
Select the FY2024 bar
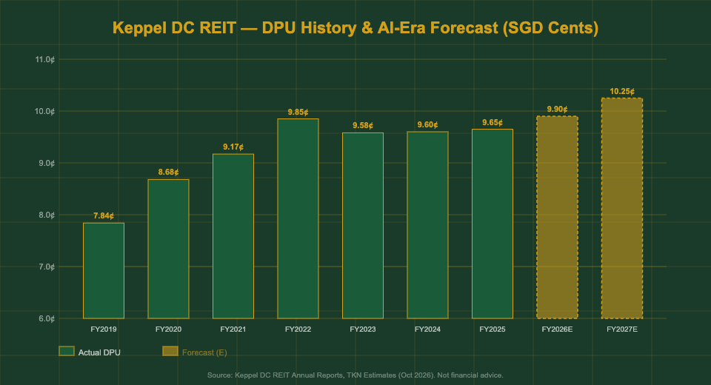pyautogui.click(x=427, y=225)
